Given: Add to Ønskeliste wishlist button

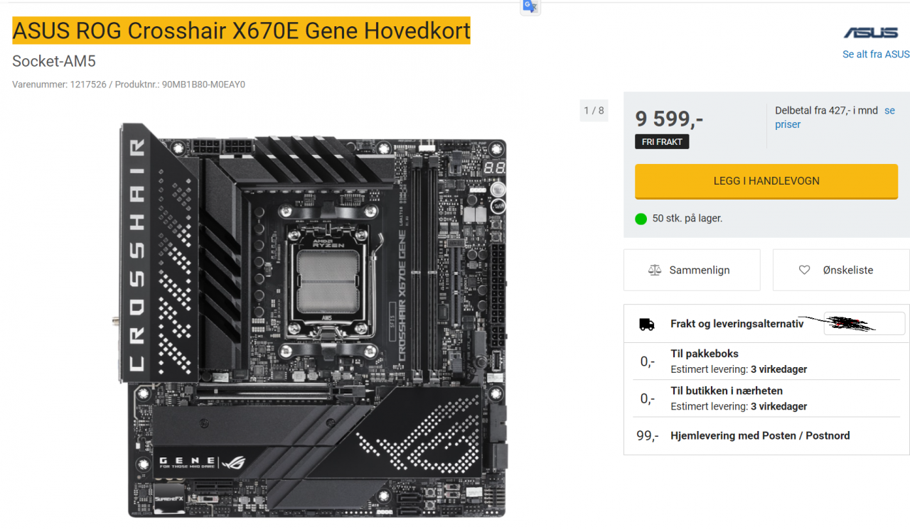Looking at the screenshot, I should (841, 270).
